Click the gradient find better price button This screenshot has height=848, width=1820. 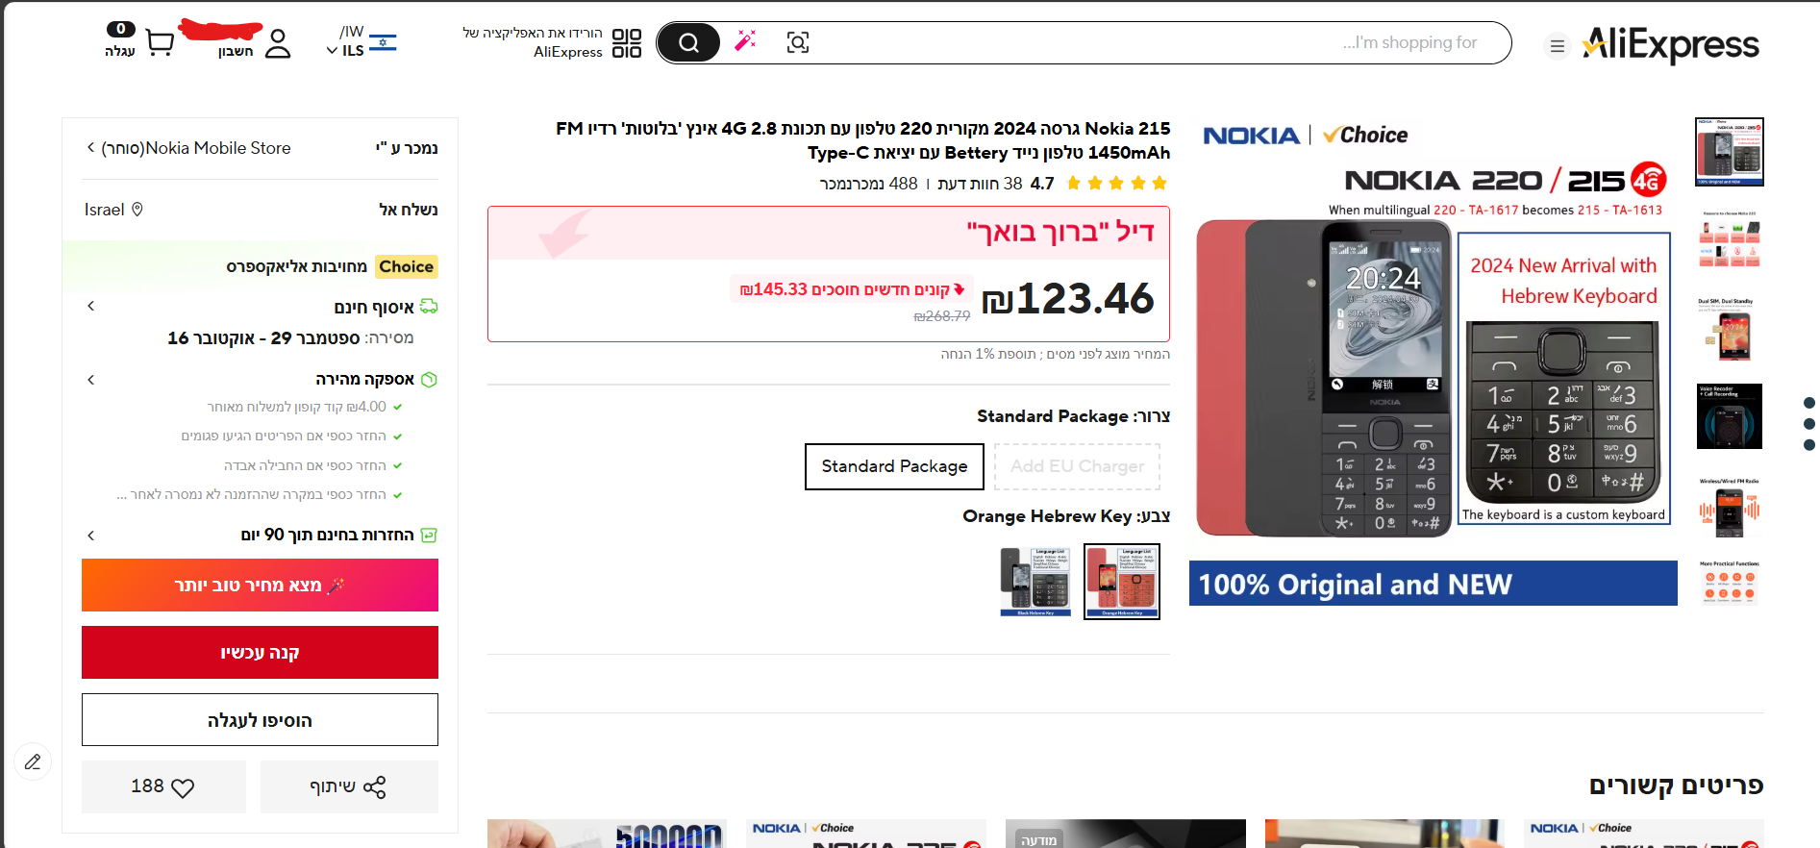tap(260, 586)
